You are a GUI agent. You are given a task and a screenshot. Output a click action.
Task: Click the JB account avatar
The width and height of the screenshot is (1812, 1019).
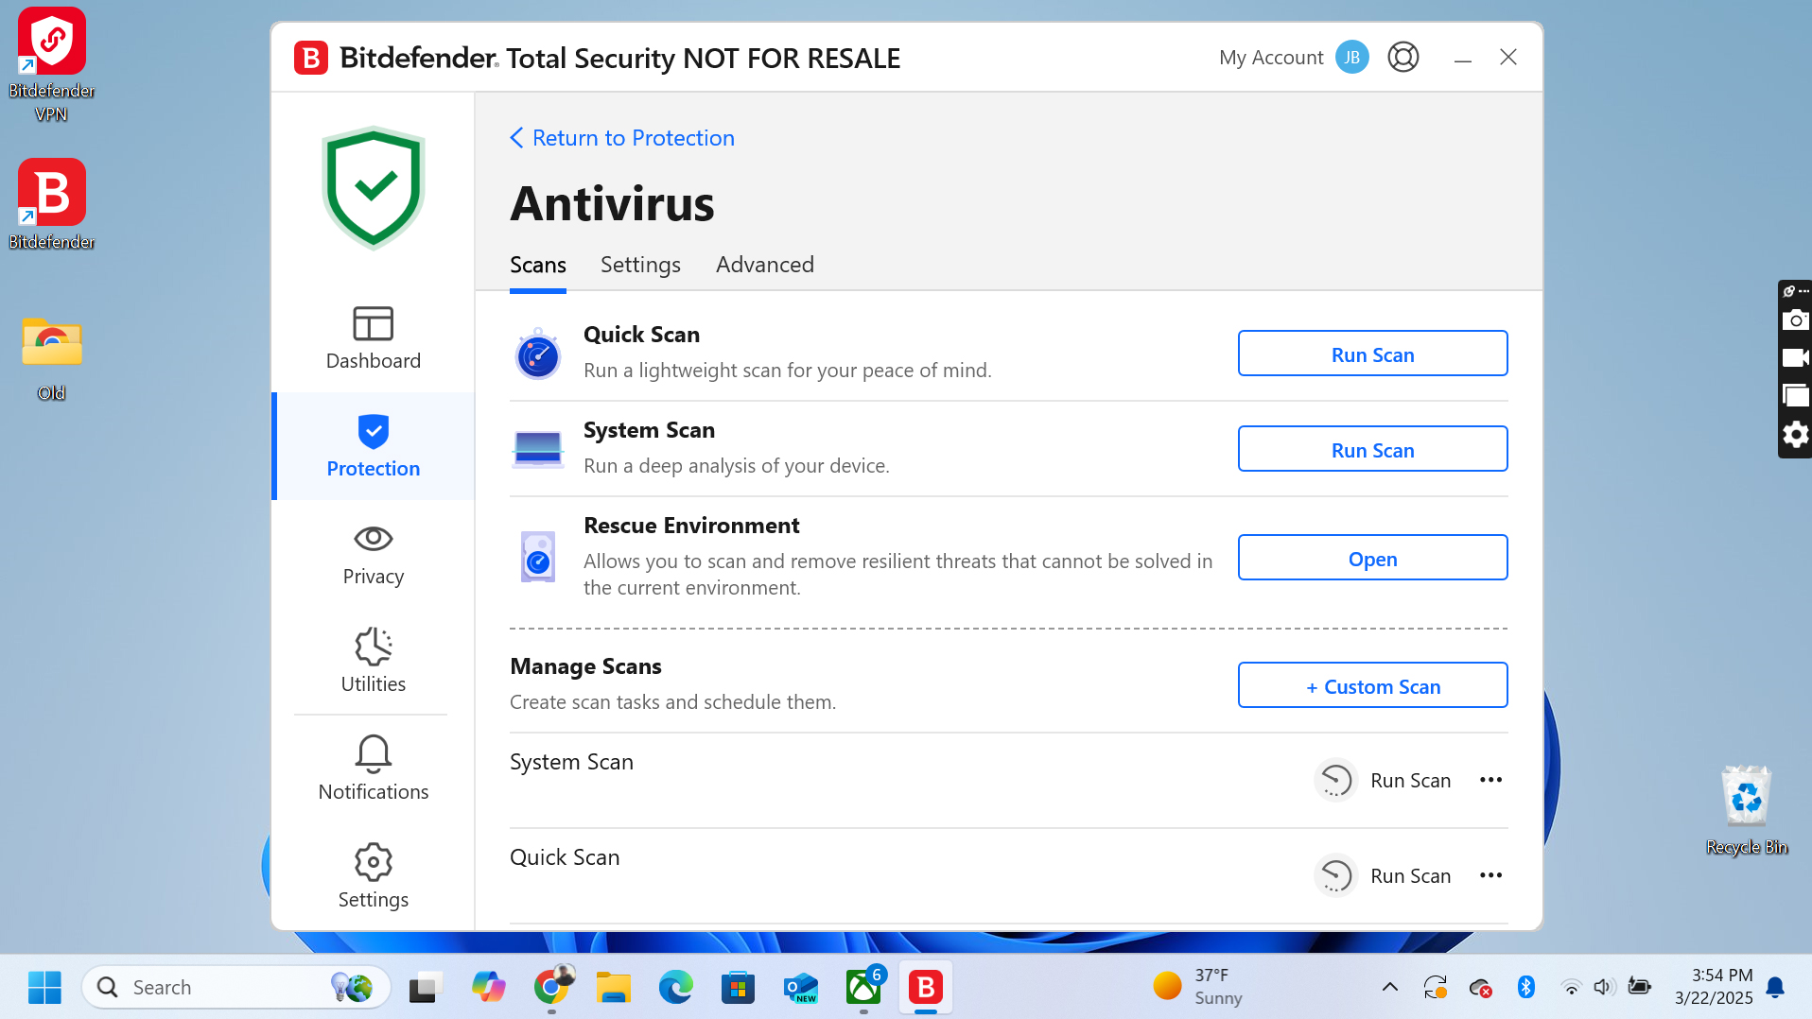click(1351, 58)
